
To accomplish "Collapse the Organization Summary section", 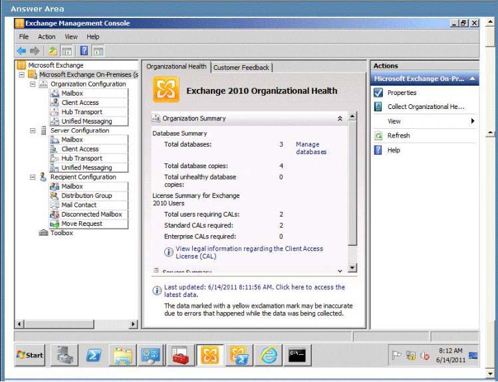I will [x=340, y=118].
